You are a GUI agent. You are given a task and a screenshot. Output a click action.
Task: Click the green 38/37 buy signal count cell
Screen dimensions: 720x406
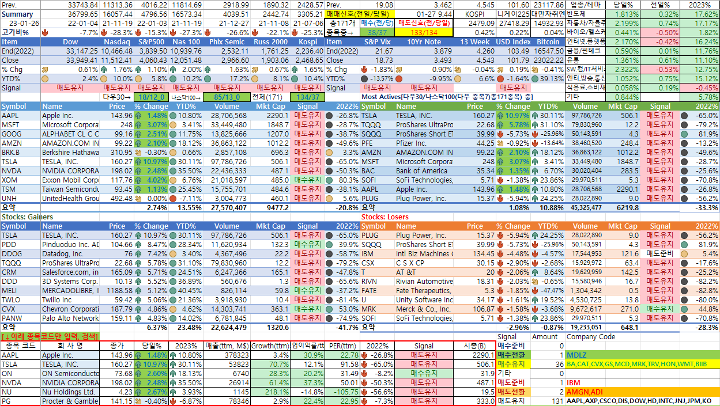[378, 33]
